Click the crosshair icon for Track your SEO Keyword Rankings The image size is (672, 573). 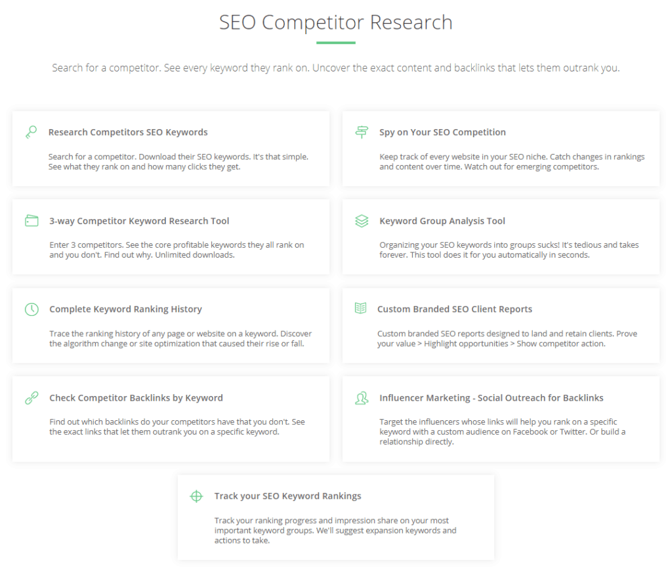tap(196, 496)
